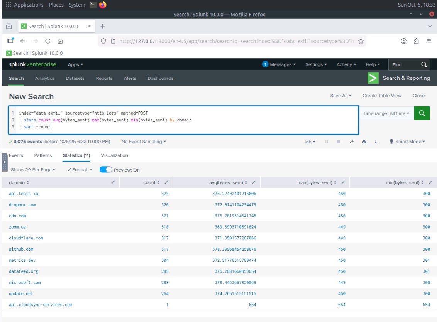437x322 pixels.
Task: Switch to the Patterns tab
Action: pos(43,155)
